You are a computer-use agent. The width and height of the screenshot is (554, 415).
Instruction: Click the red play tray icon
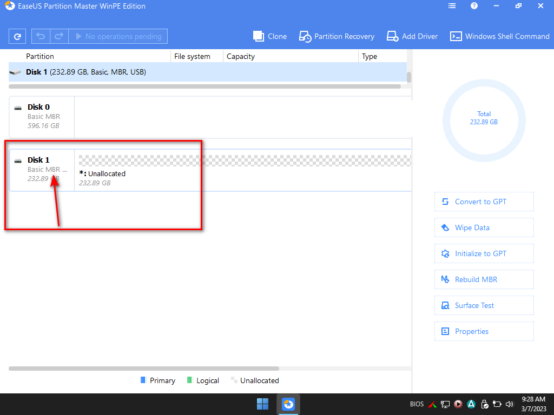pyautogui.click(x=458, y=404)
